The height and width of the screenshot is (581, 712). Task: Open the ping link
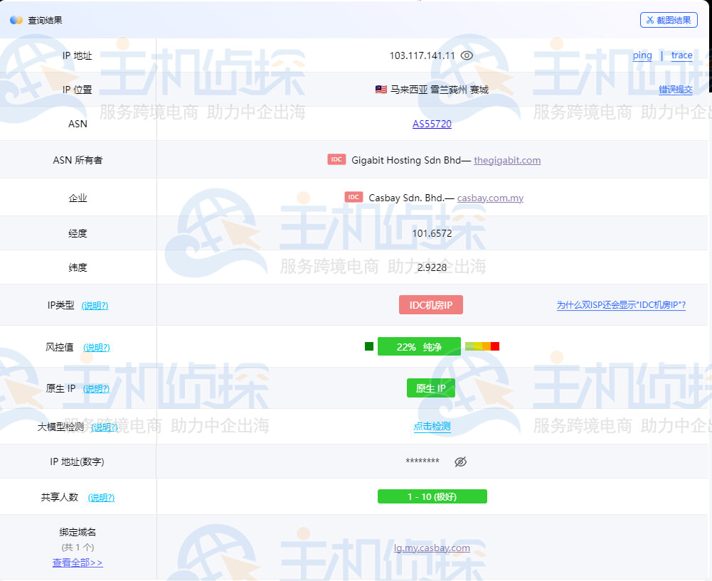tap(642, 55)
